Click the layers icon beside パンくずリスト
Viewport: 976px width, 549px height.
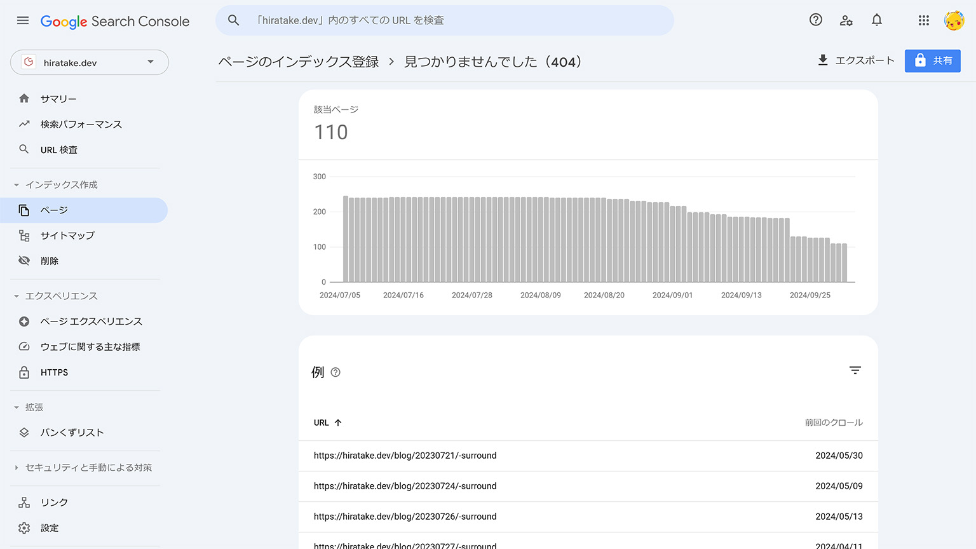(x=24, y=433)
